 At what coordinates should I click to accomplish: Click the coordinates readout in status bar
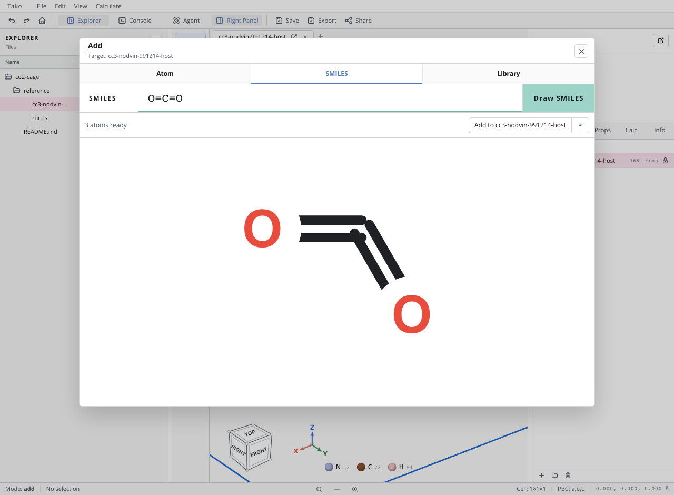pos(632,489)
